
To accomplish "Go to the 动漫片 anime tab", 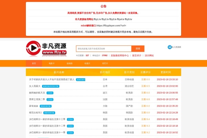I will (x=87, y=63).
